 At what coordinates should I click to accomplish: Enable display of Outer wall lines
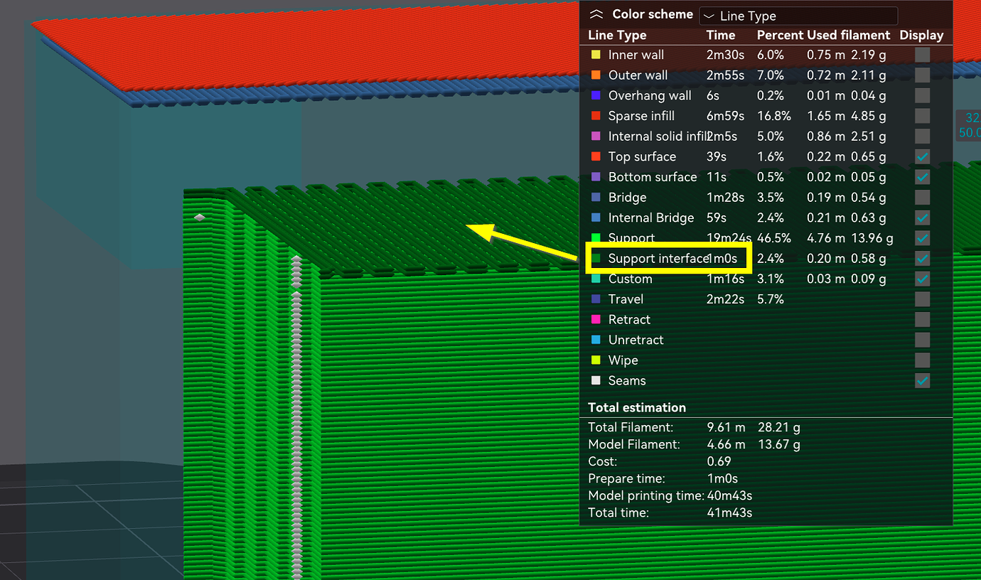[922, 75]
